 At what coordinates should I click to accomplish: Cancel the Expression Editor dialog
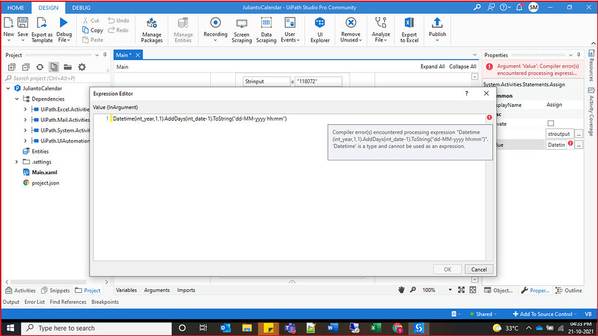pyautogui.click(x=479, y=269)
